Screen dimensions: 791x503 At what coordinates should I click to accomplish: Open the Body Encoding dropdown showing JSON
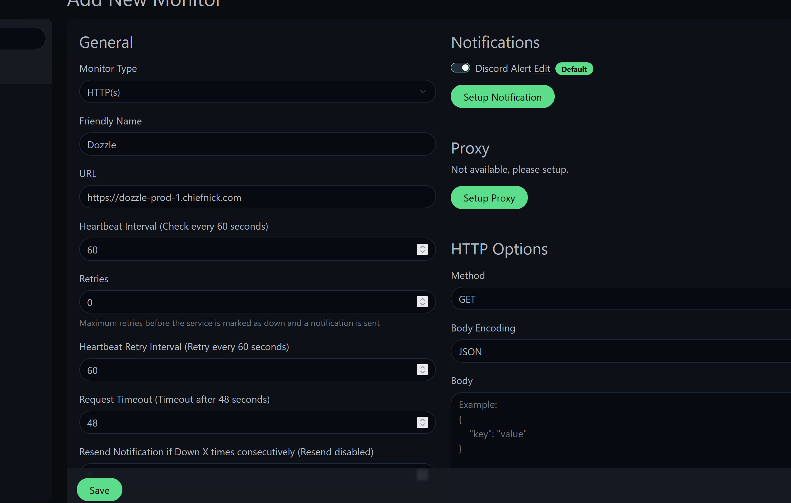pyautogui.click(x=621, y=351)
